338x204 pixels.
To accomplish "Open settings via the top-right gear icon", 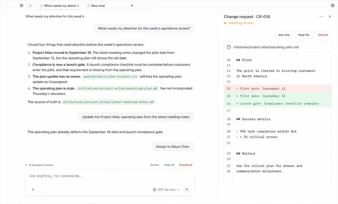I will [x=333, y=5].
